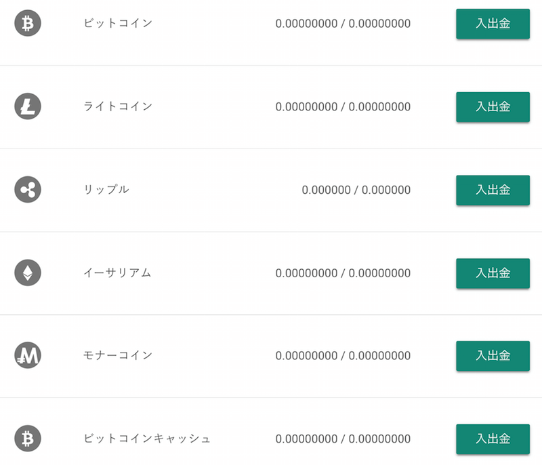542x465 pixels.
Task: Click the Bitcoin Cash coin icon
Action: (x=28, y=439)
